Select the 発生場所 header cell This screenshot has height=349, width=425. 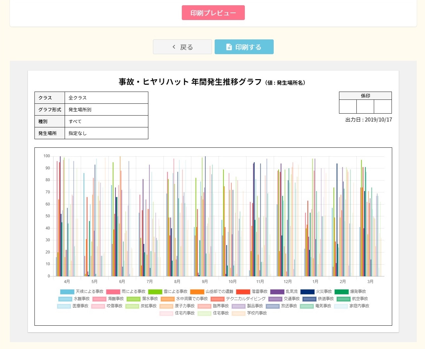click(50, 133)
